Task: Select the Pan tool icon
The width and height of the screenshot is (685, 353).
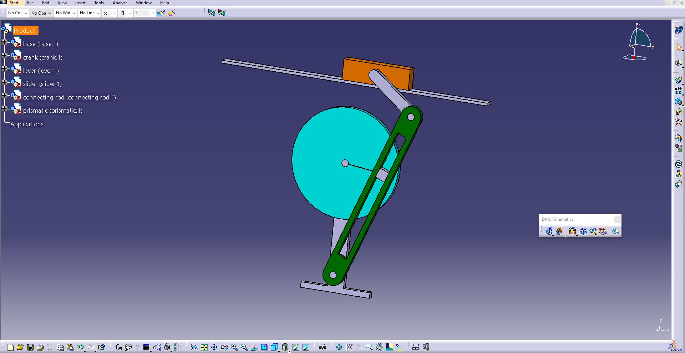Action: (214, 347)
